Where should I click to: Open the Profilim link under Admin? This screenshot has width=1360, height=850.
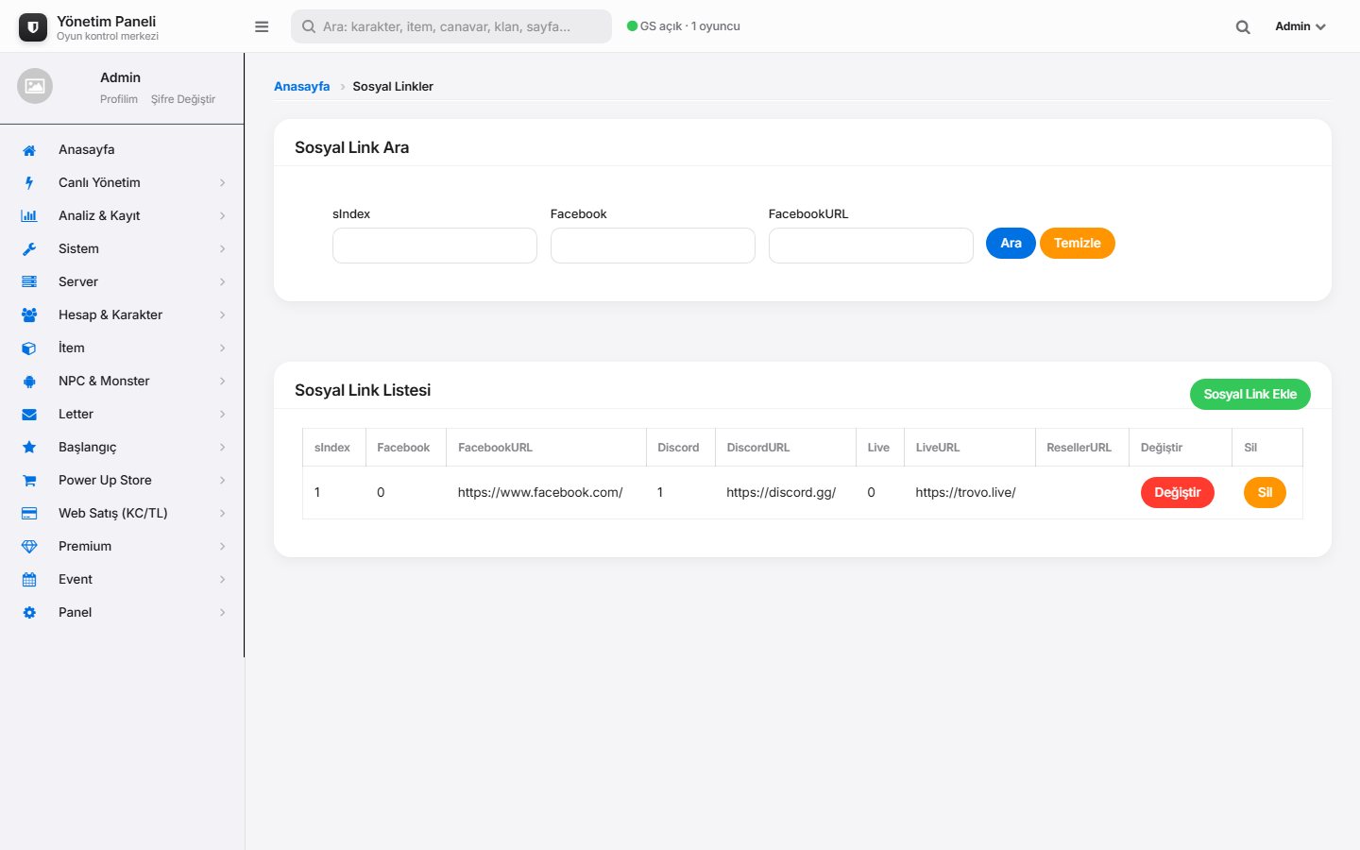[119, 99]
